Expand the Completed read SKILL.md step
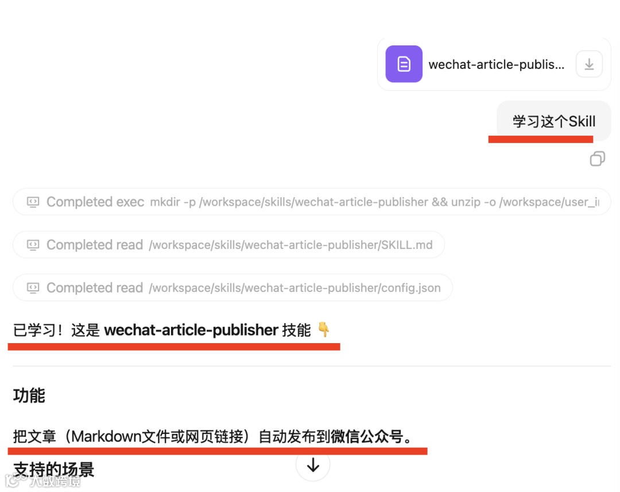 (x=228, y=245)
